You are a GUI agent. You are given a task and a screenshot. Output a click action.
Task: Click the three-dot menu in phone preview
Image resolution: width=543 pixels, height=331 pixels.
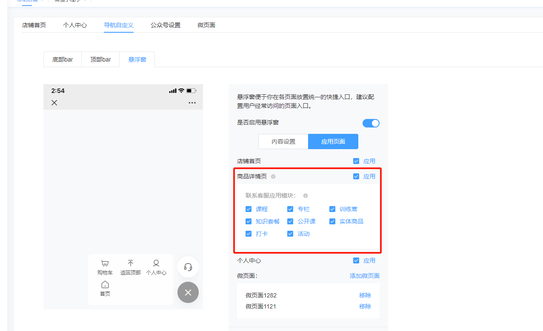tap(192, 103)
